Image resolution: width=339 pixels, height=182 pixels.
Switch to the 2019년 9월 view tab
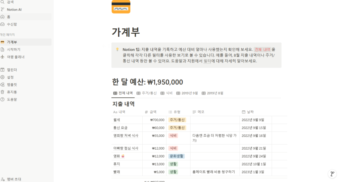click(187, 93)
